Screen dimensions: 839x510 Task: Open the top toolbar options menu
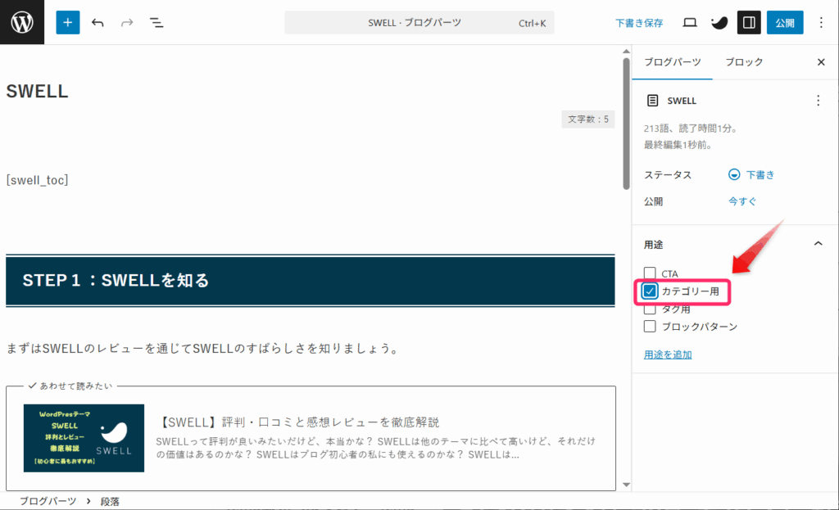coord(821,22)
